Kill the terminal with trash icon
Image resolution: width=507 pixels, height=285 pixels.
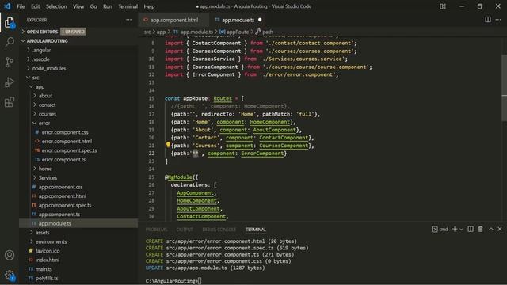coord(481,229)
